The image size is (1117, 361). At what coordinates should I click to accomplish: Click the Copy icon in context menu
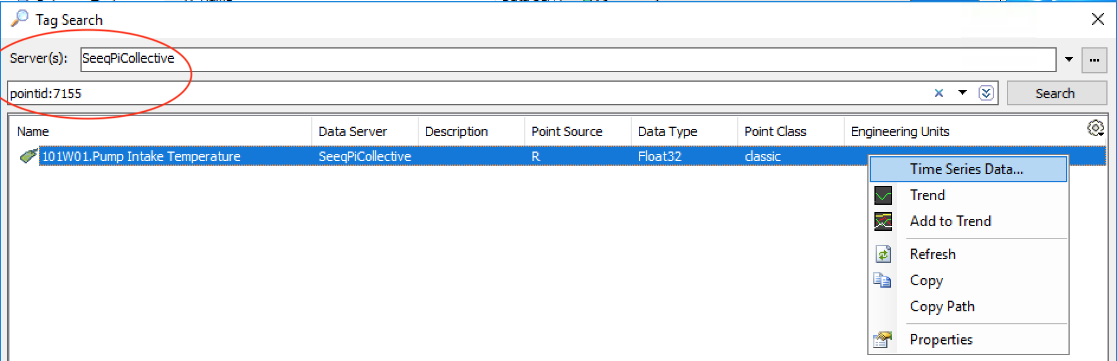(882, 280)
